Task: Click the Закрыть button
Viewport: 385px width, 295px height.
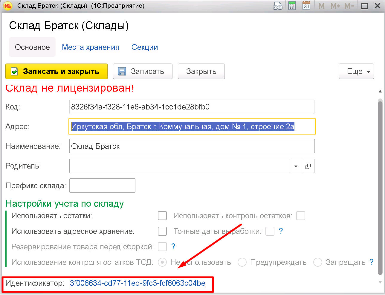Action: pos(201,72)
